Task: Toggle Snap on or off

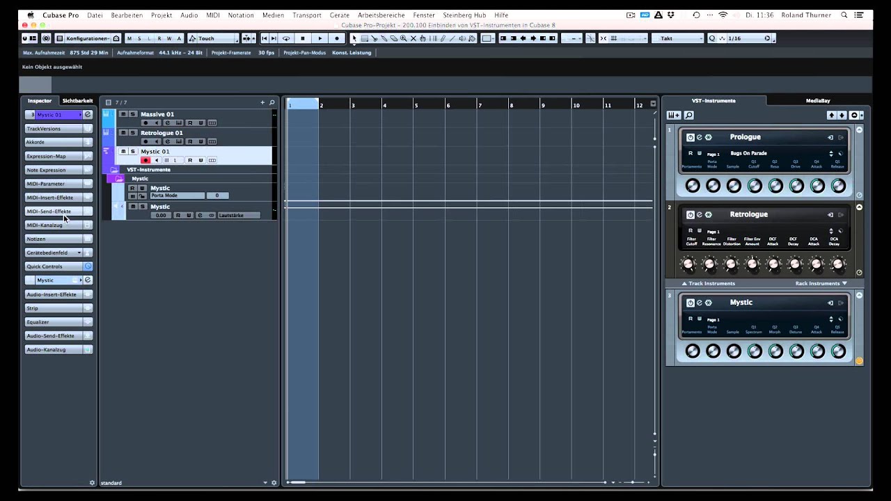Action: (604, 38)
